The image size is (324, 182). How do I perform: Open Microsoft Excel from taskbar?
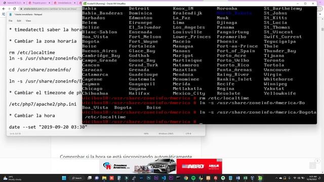click(245, 178)
